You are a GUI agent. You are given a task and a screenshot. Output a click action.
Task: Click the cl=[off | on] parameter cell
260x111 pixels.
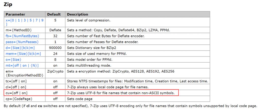pos(16,87)
